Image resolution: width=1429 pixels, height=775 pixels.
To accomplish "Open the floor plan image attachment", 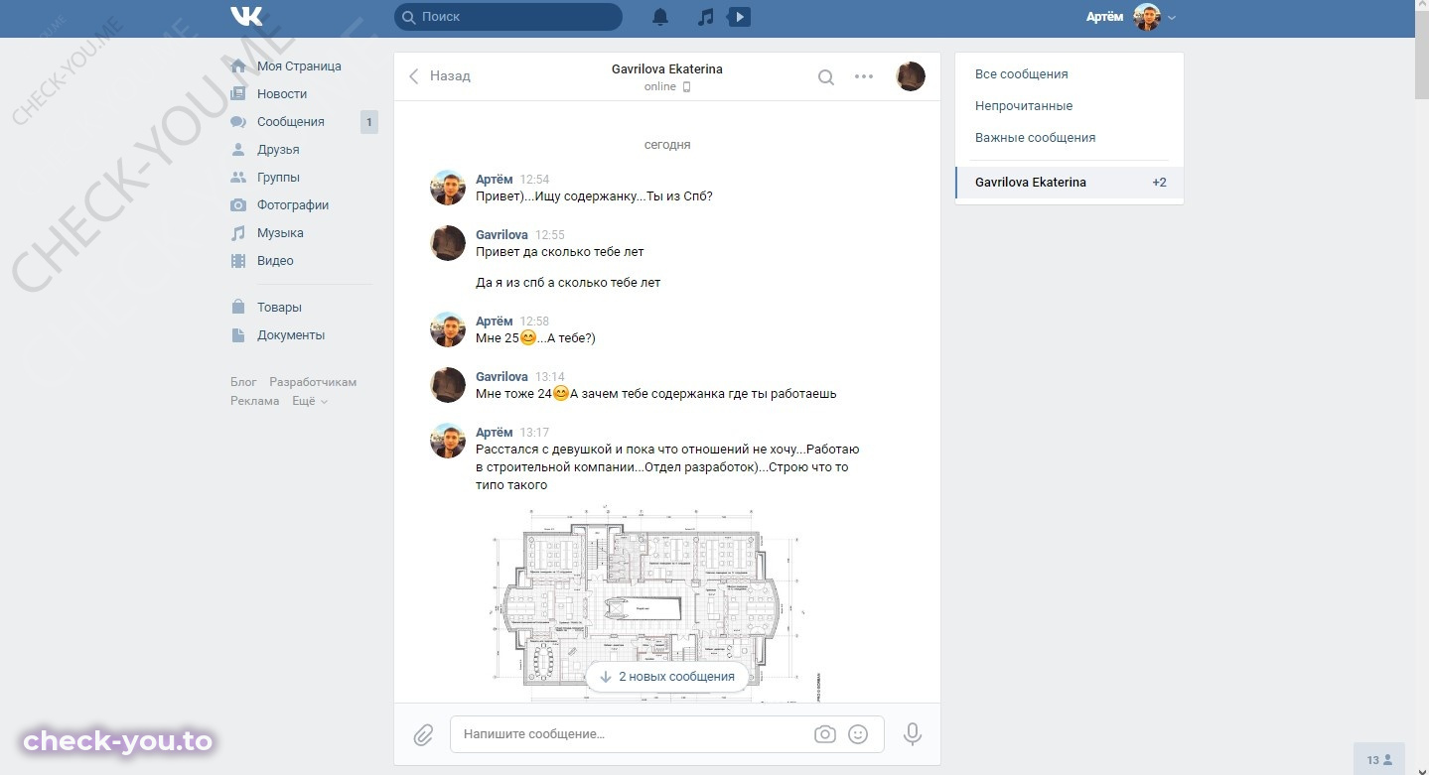I will (x=657, y=605).
